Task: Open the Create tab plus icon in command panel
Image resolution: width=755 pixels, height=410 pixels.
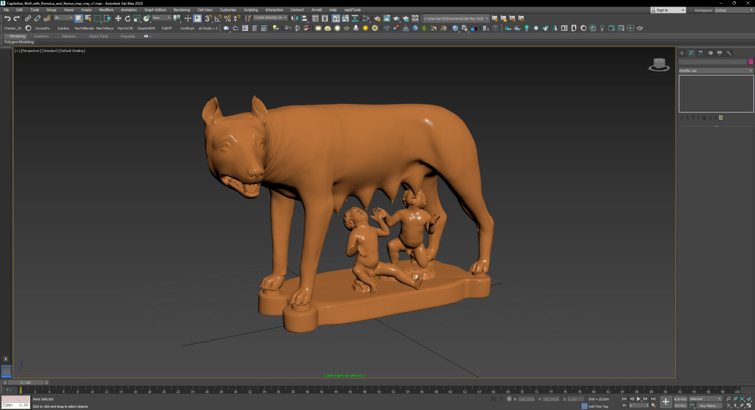Action: click(682, 53)
